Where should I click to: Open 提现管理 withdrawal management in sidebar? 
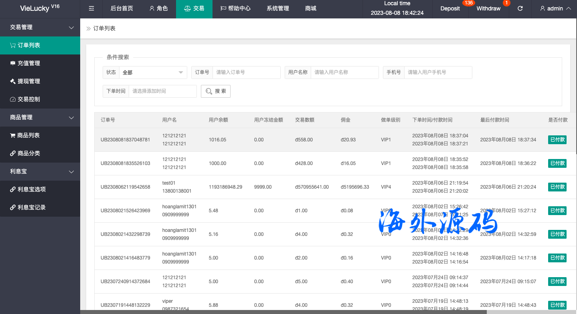point(29,81)
